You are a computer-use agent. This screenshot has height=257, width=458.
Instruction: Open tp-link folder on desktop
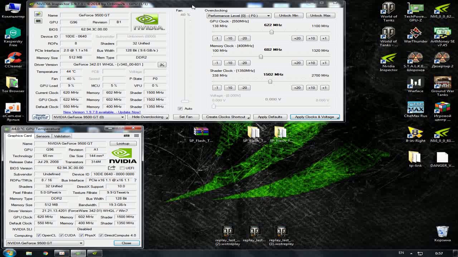click(x=415, y=159)
